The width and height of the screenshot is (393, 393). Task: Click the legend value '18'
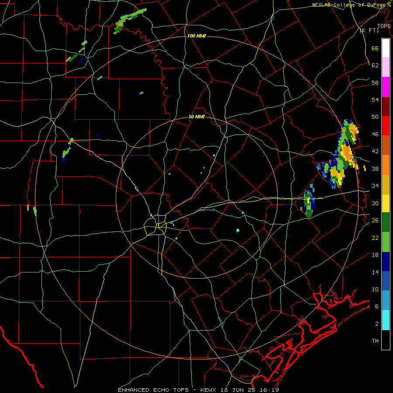[375, 255]
